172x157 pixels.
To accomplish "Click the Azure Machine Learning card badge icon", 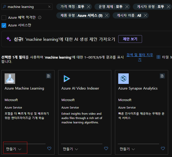I will [49, 76].
